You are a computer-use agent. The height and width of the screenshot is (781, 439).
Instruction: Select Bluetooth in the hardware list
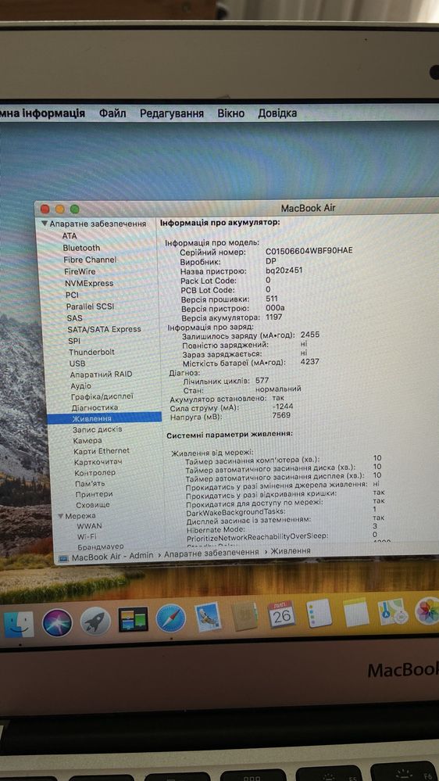(x=81, y=248)
